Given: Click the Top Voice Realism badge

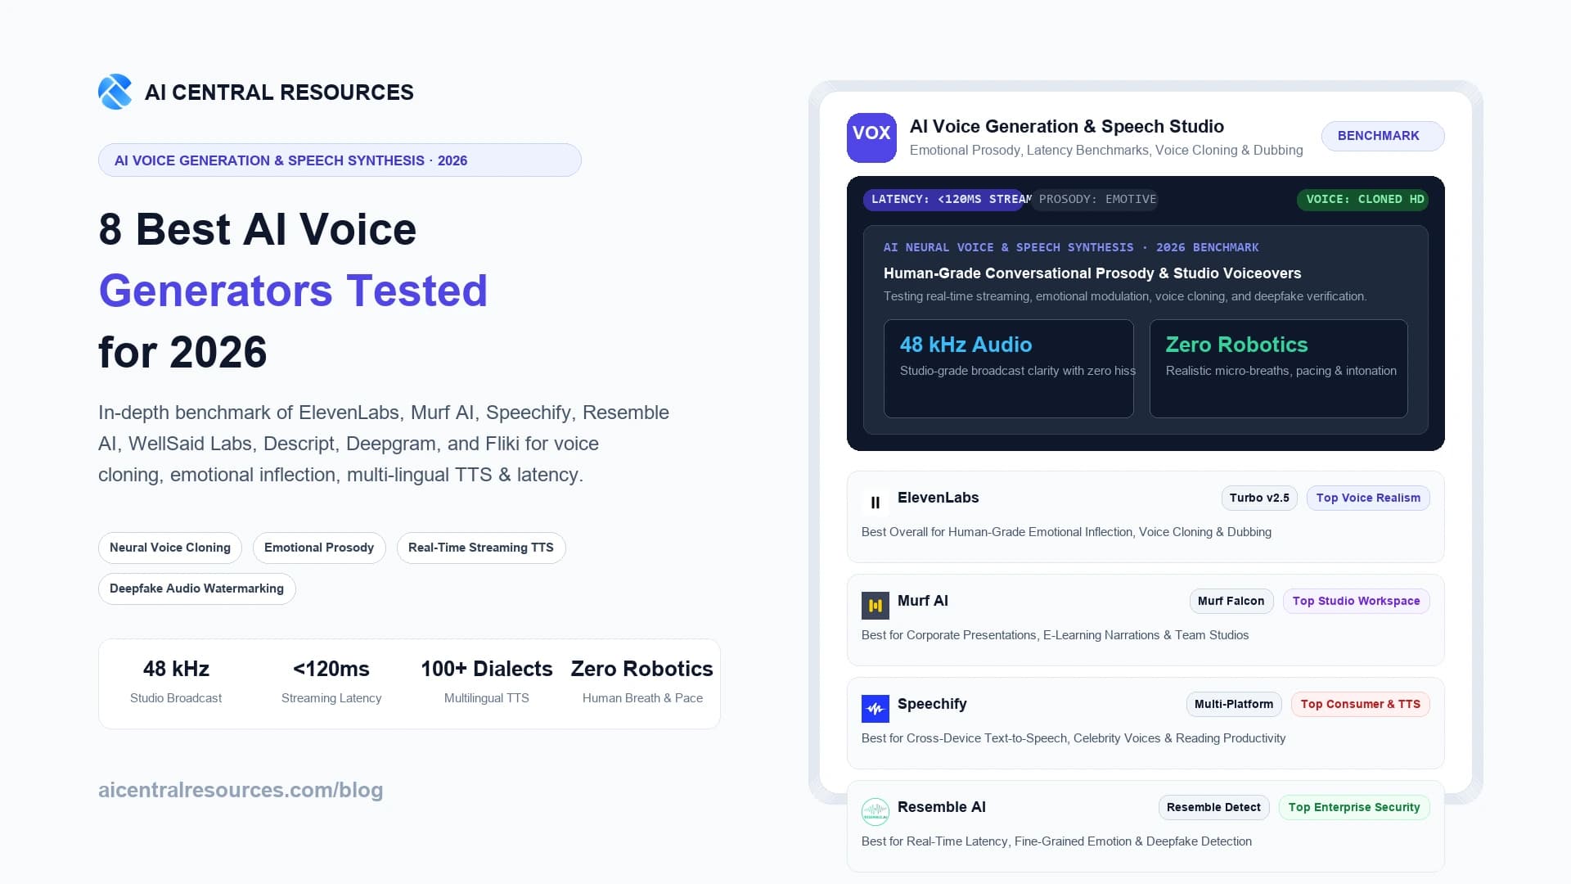Looking at the screenshot, I should coord(1368,498).
